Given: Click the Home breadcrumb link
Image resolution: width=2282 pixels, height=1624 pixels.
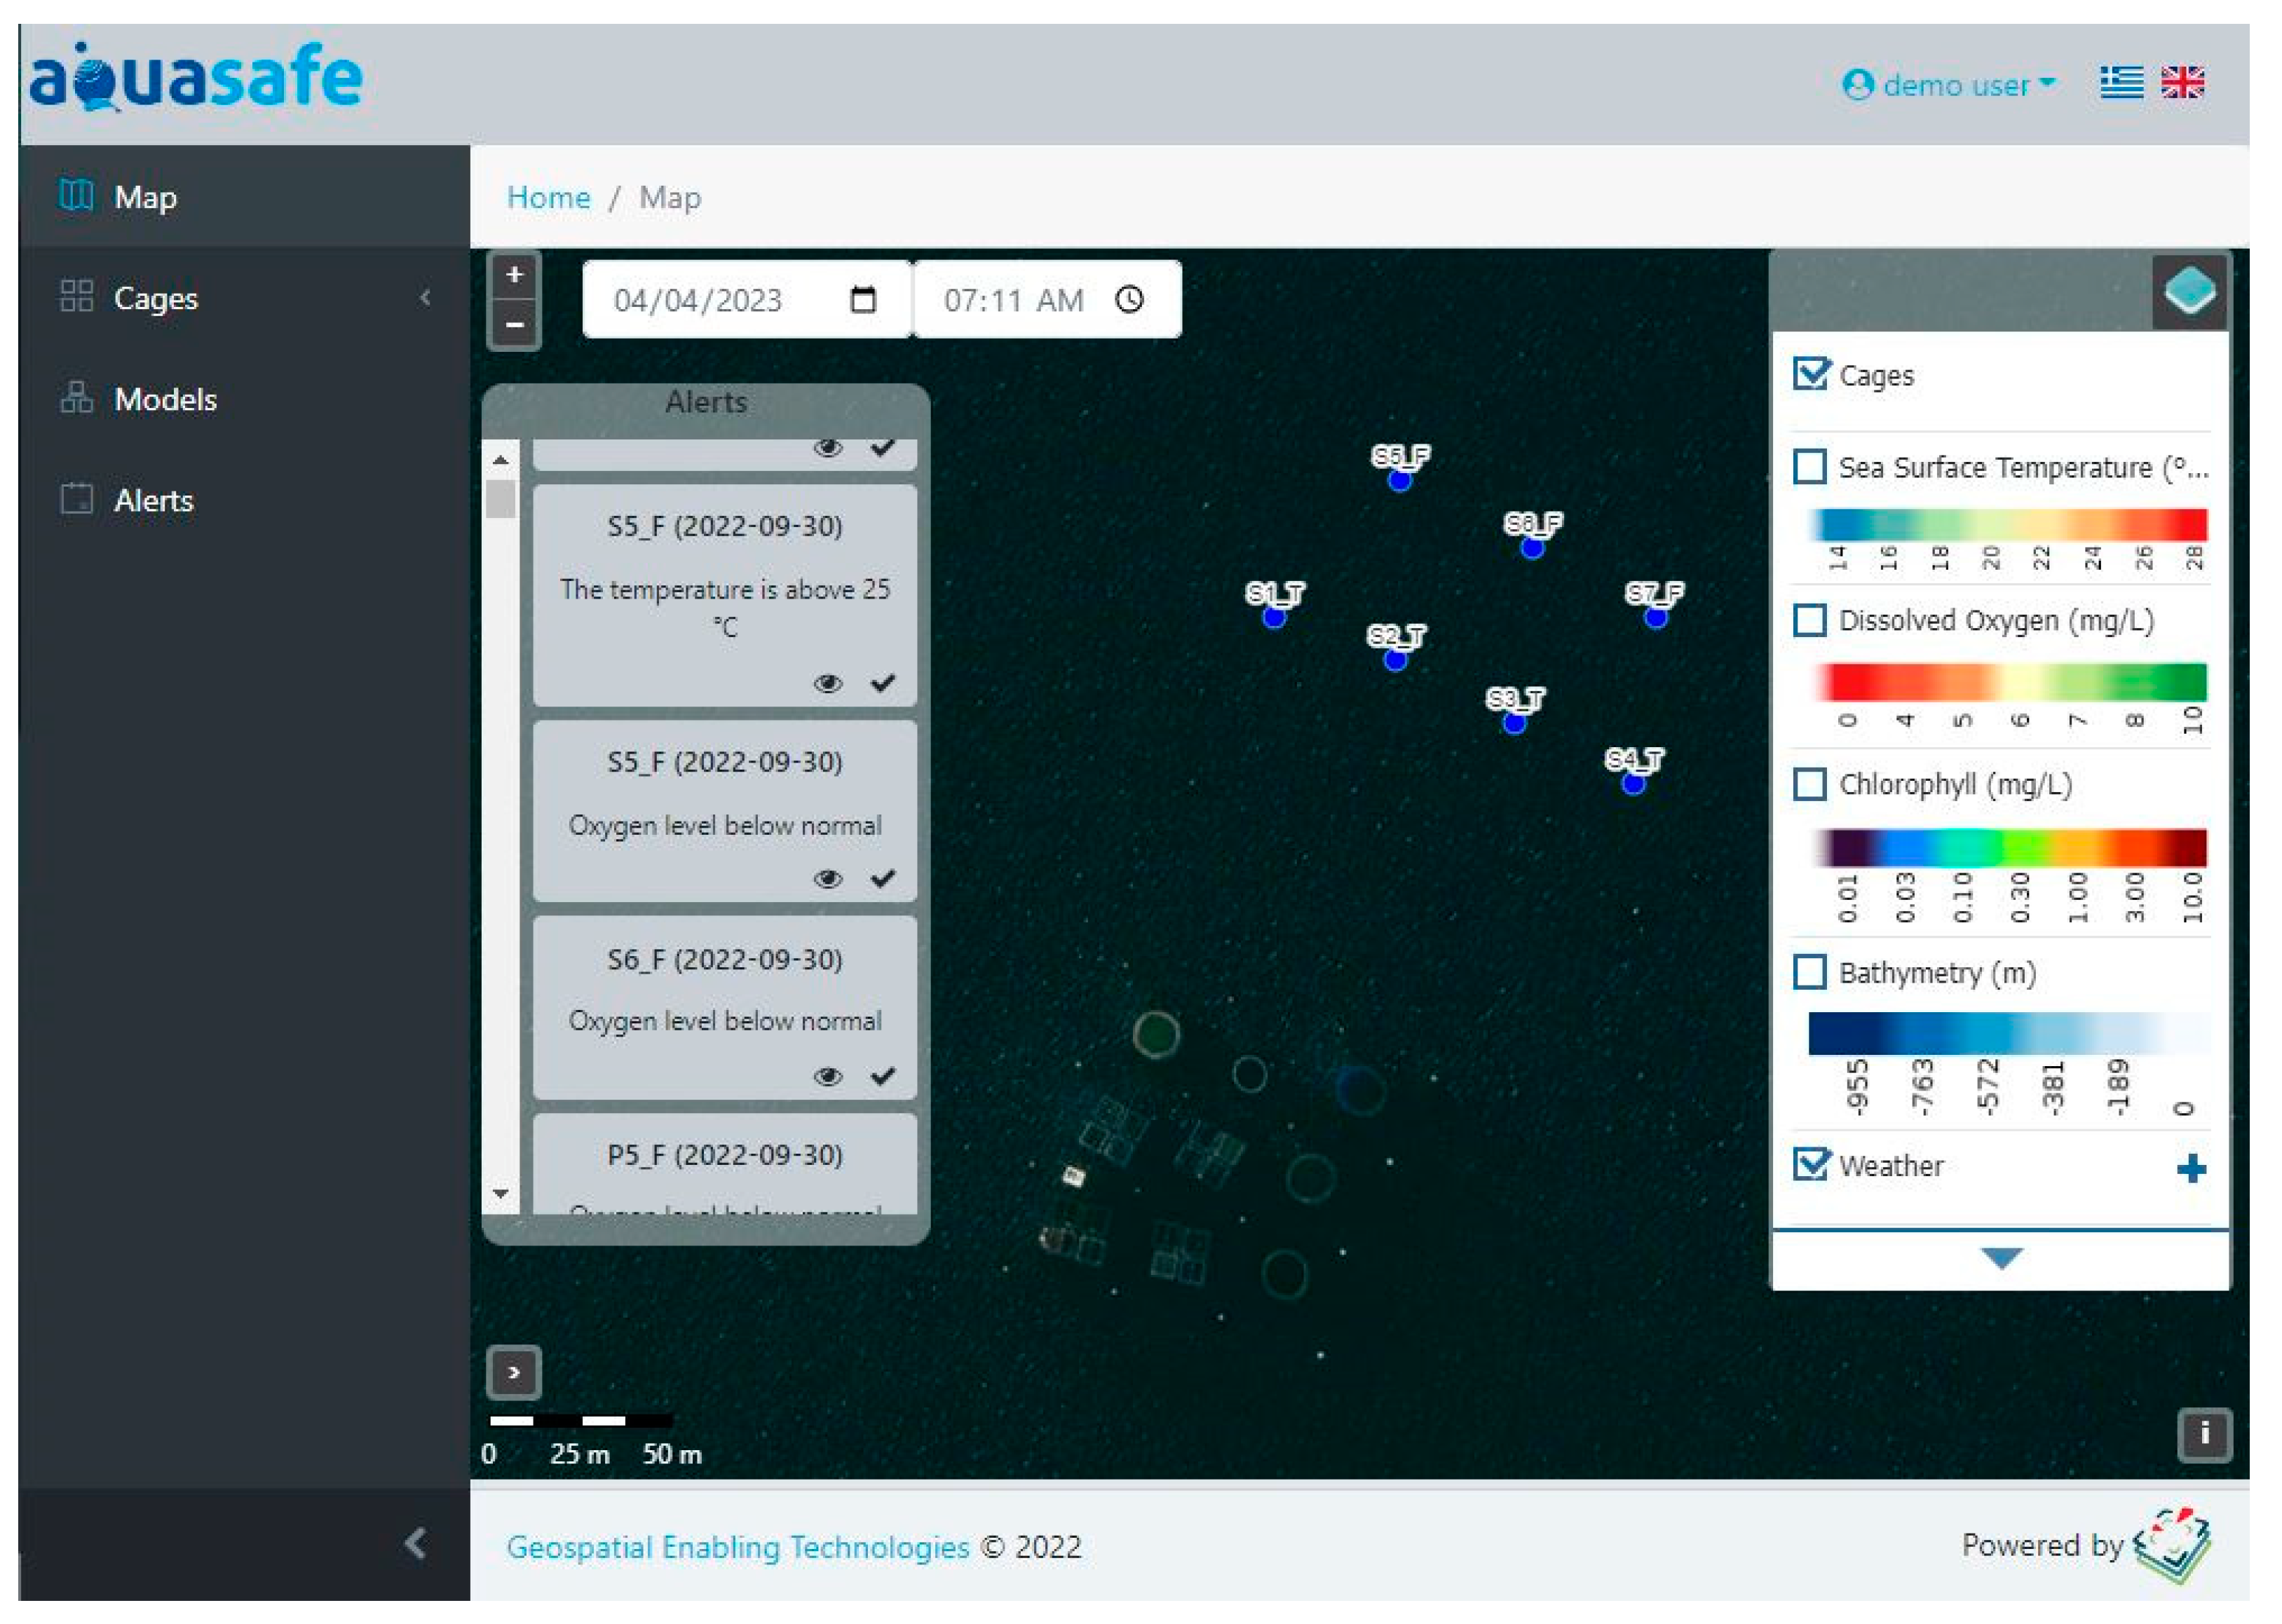Looking at the screenshot, I should (x=548, y=198).
